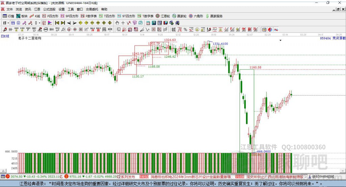The image size is (346, 187).
Task: Click the up-triangle button at bottom left
Action: [x=3, y=171]
